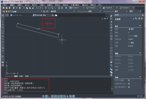Image resolution: width=146 pixels, height=99 pixels.
Task: Select the Pan hand tool
Action: click(x=46, y=8)
